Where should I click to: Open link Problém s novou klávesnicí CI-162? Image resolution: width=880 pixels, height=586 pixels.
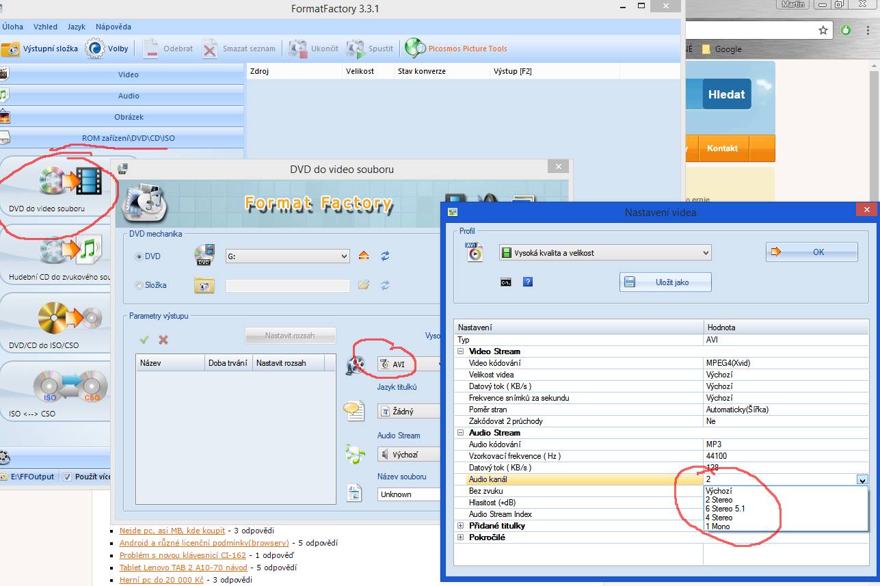pos(183,555)
